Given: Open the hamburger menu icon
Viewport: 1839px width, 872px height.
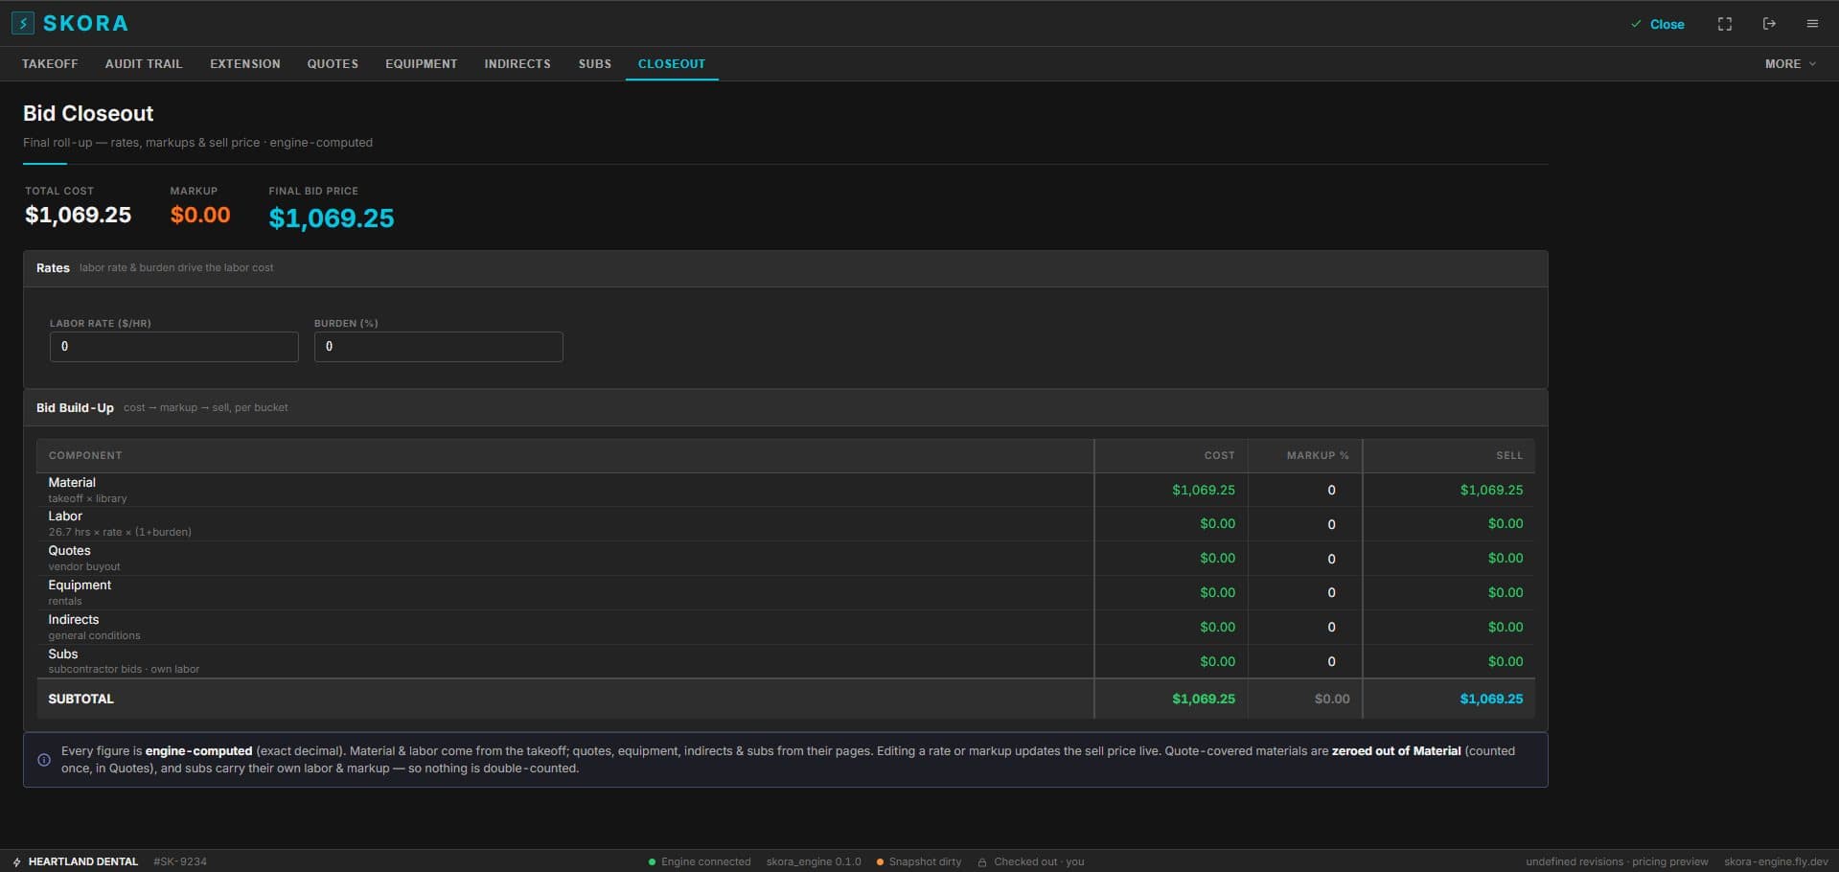Looking at the screenshot, I should (1812, 24).
